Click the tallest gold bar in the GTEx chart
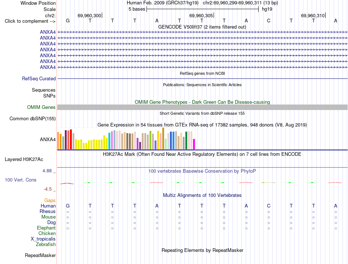This screenshot has height=264, width=348. [163, 139]
